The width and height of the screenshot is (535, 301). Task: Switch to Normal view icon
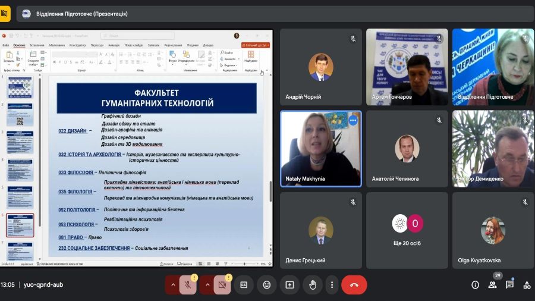pyautogui.click(x=200, y=264)
